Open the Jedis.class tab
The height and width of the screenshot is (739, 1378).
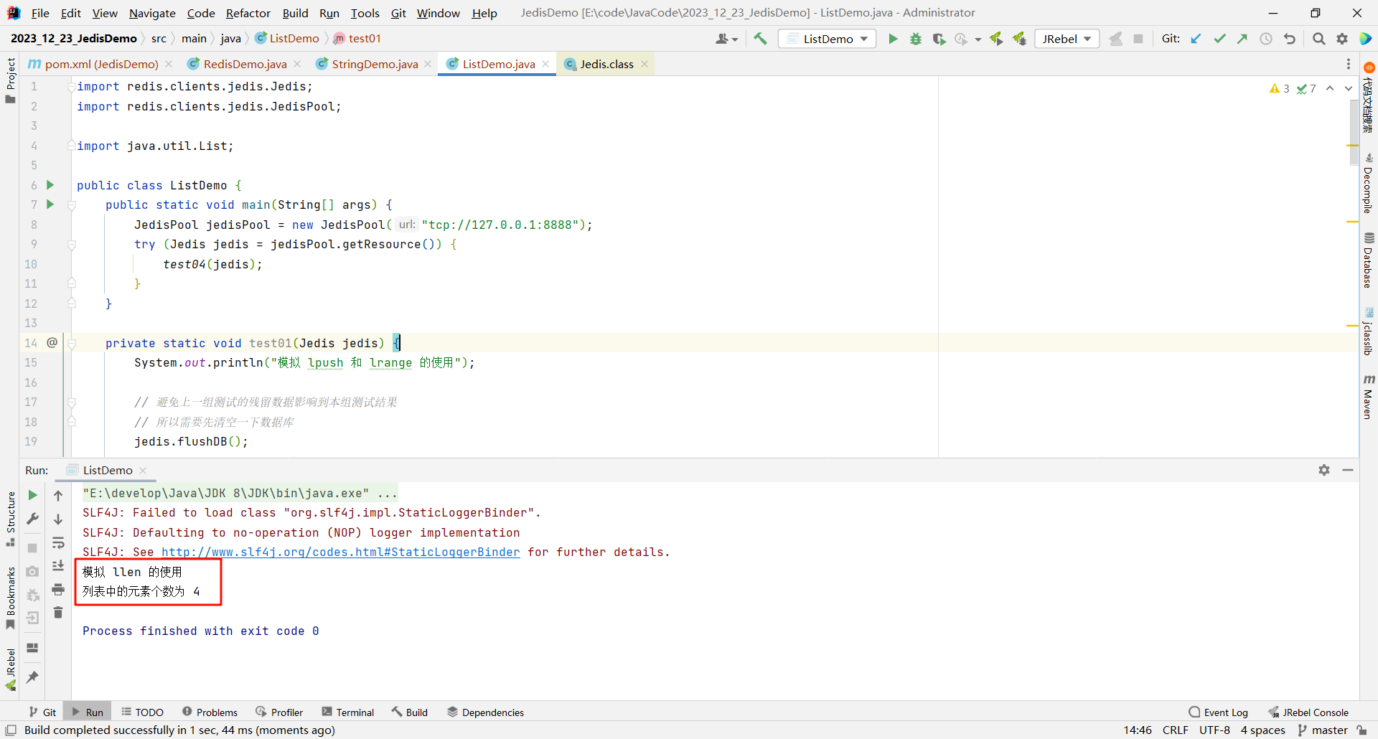click(606, 64)
